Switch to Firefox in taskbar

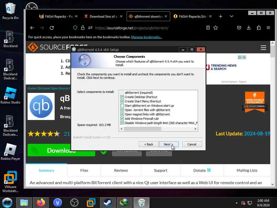click(x=41, y=203)
